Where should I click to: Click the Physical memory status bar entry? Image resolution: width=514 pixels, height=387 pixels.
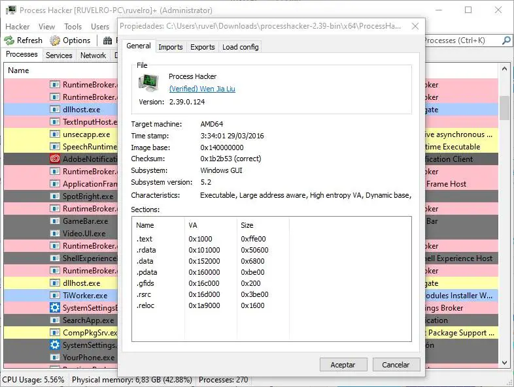coord(132,380)
